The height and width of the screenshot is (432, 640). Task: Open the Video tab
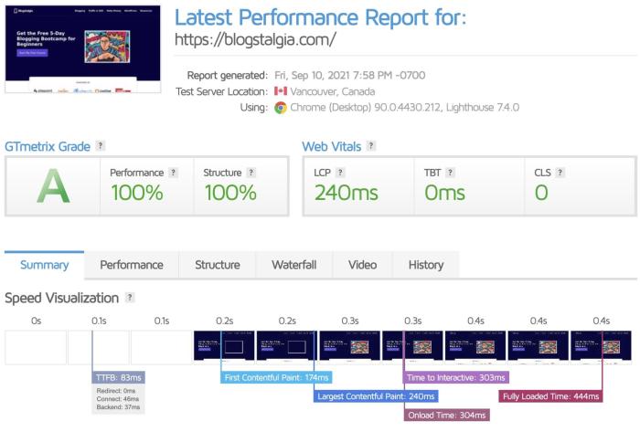[362, 265]
